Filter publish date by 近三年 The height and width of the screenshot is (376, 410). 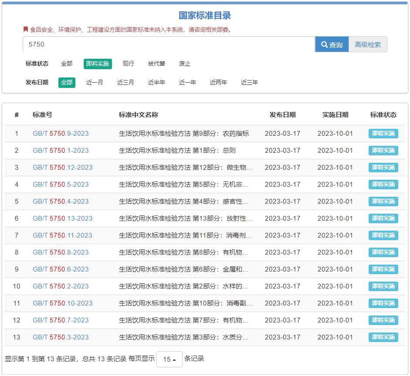[x=249, y=82]
